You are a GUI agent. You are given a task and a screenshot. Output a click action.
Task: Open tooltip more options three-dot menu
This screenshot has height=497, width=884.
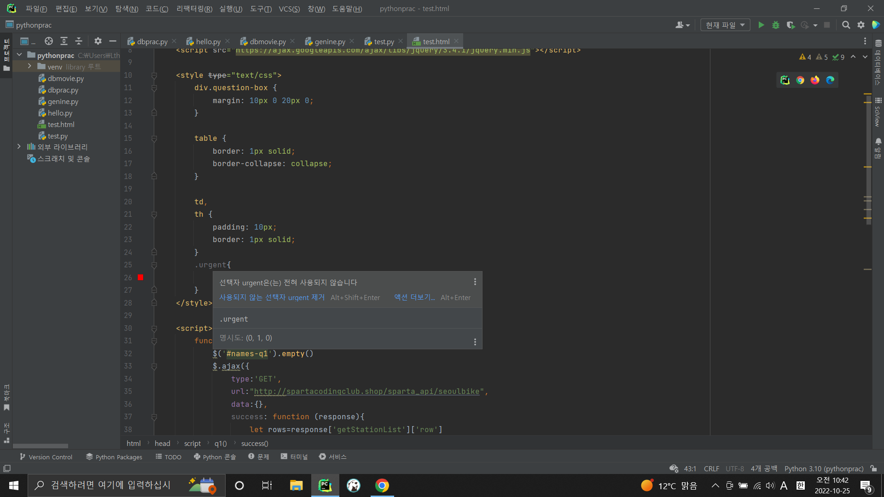pyautogui.click(x=475, y=282)
